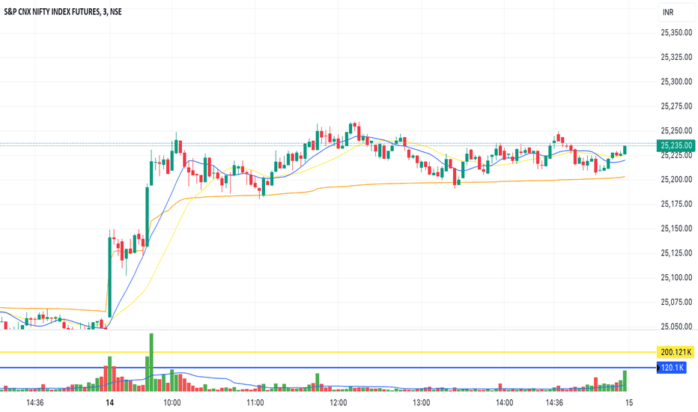The width and height of the screenshot is (698, 412).
Task: Click the tallest green volume bar
Action: (x=151, y=362)
